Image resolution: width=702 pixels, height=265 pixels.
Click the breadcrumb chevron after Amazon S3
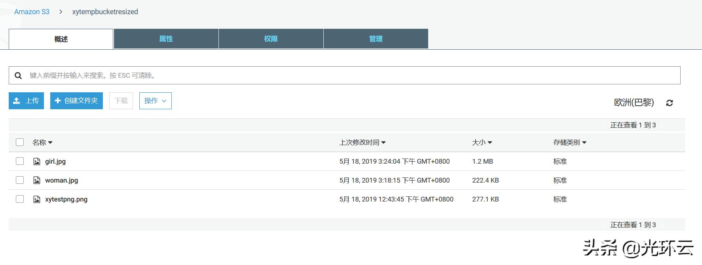pos(61,12)
